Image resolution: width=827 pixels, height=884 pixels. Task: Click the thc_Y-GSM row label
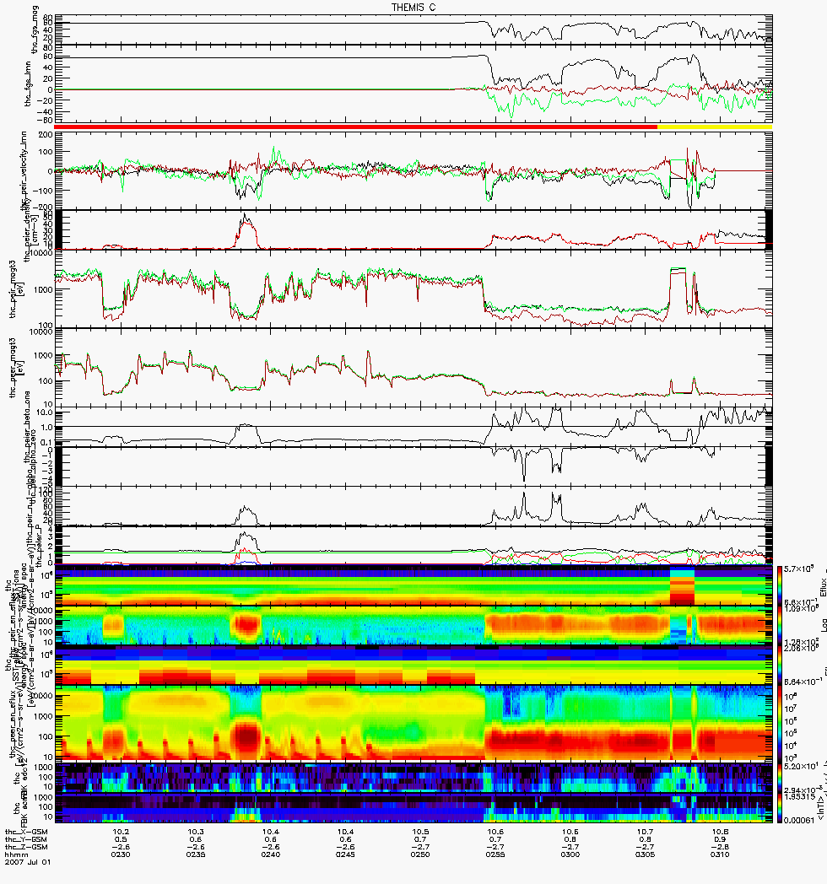(x=26, y=839)
